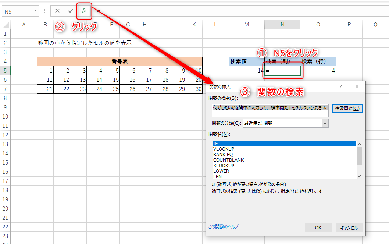Click the formula bar input area
This screenshot has height=244, width=389.
point(241,11)
